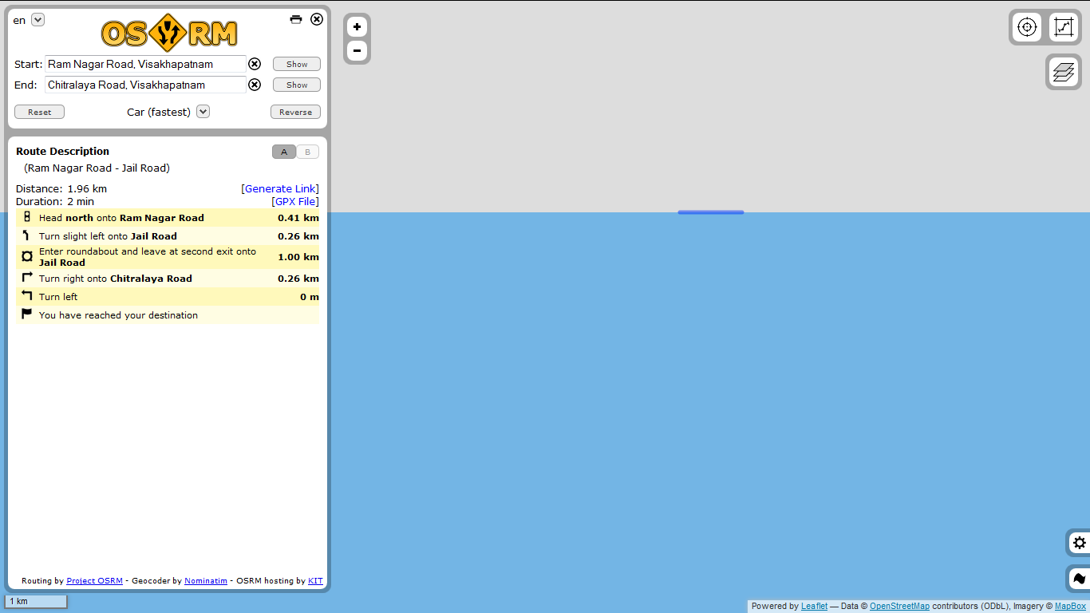1090x613 pixels.
Task: Click the Generate Link link
Action: pos(280,188)
